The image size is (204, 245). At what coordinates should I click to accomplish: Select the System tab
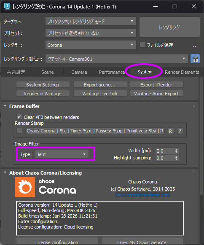(x=145, y=72)
